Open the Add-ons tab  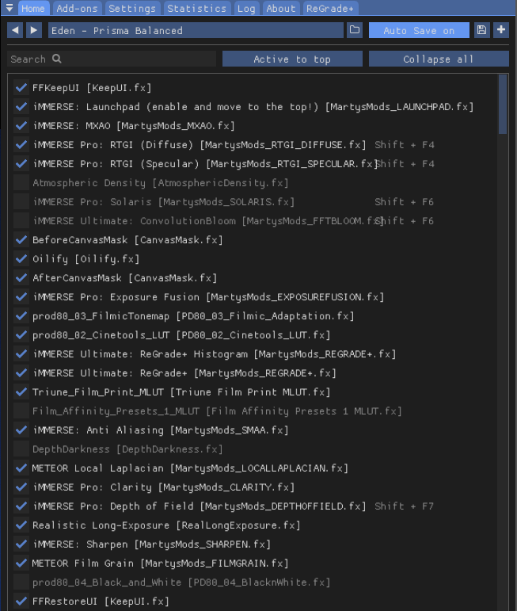point(77,8)
